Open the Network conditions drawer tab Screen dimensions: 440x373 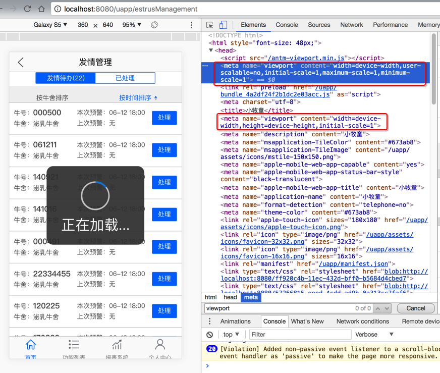point(363,322)
